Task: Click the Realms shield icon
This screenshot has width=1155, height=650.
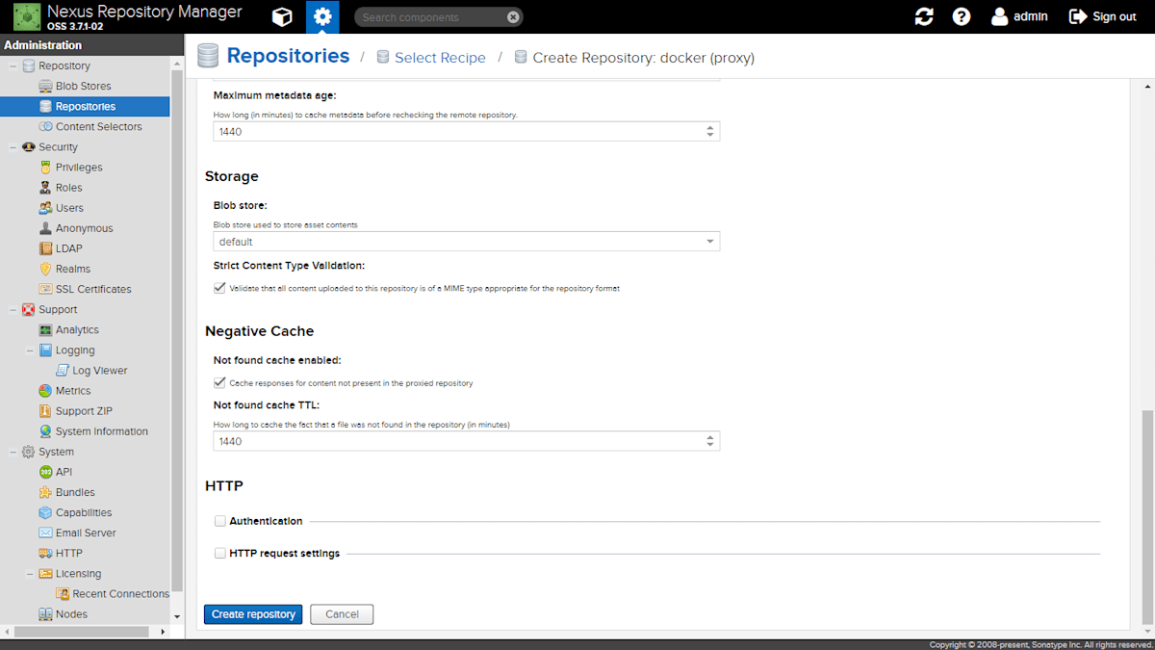Action: pos(45,269)
